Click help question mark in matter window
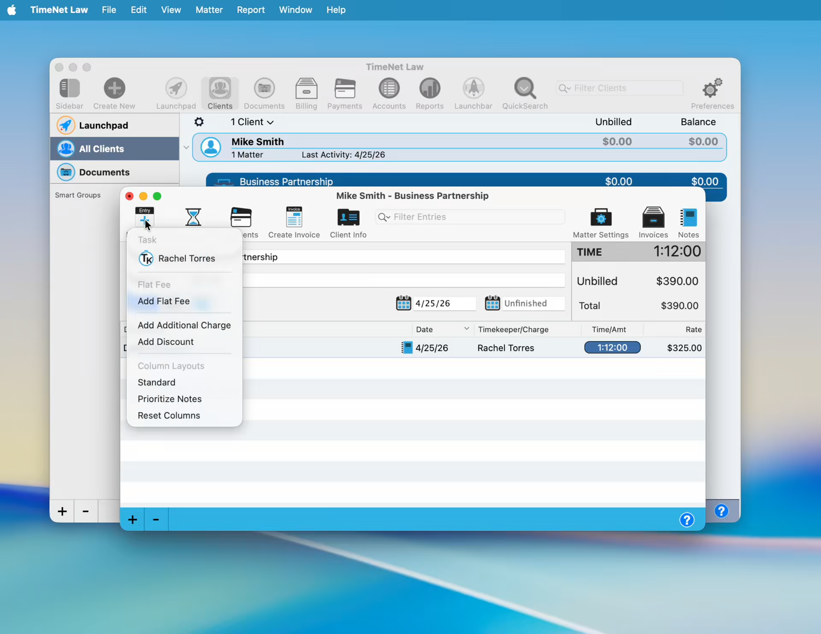Viewport: 821px width, 634px height. (x=686, y=520)
